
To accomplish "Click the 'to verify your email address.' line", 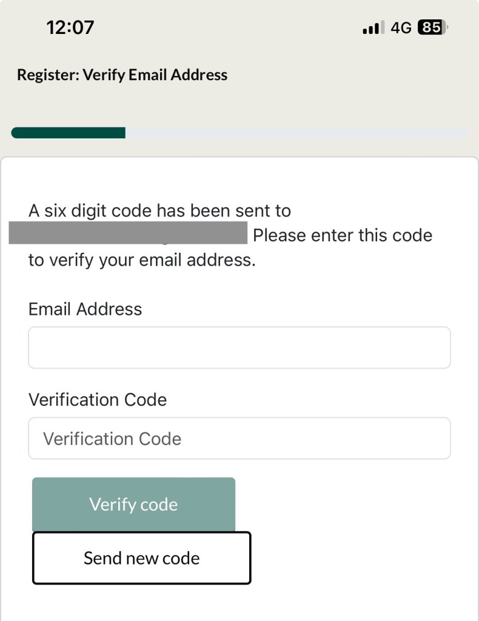I will tap(142, 260).
